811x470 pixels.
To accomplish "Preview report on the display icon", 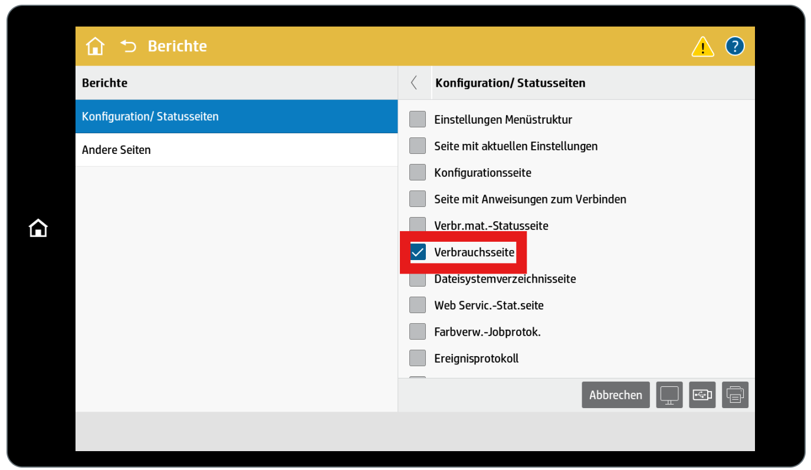I will tap(669, 395).
